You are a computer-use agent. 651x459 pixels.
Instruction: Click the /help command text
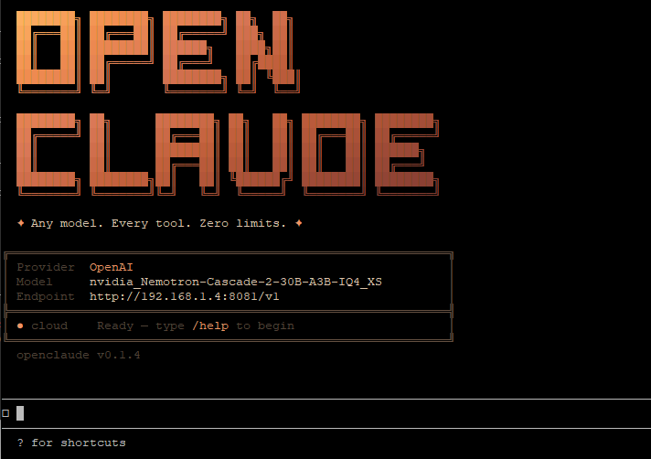pyautogui.click(x=210, y=326)
